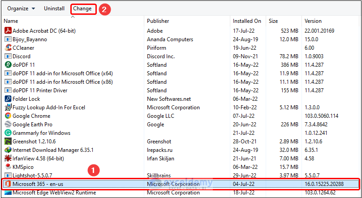Click publisher Piriform
The width and height of the screenshot is (362, 198).
pos(156,48)
